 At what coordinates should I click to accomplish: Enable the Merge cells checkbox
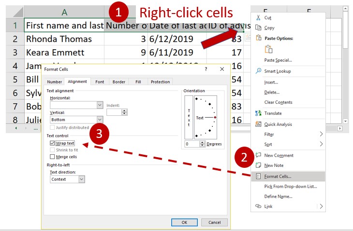tap(53, 157)
